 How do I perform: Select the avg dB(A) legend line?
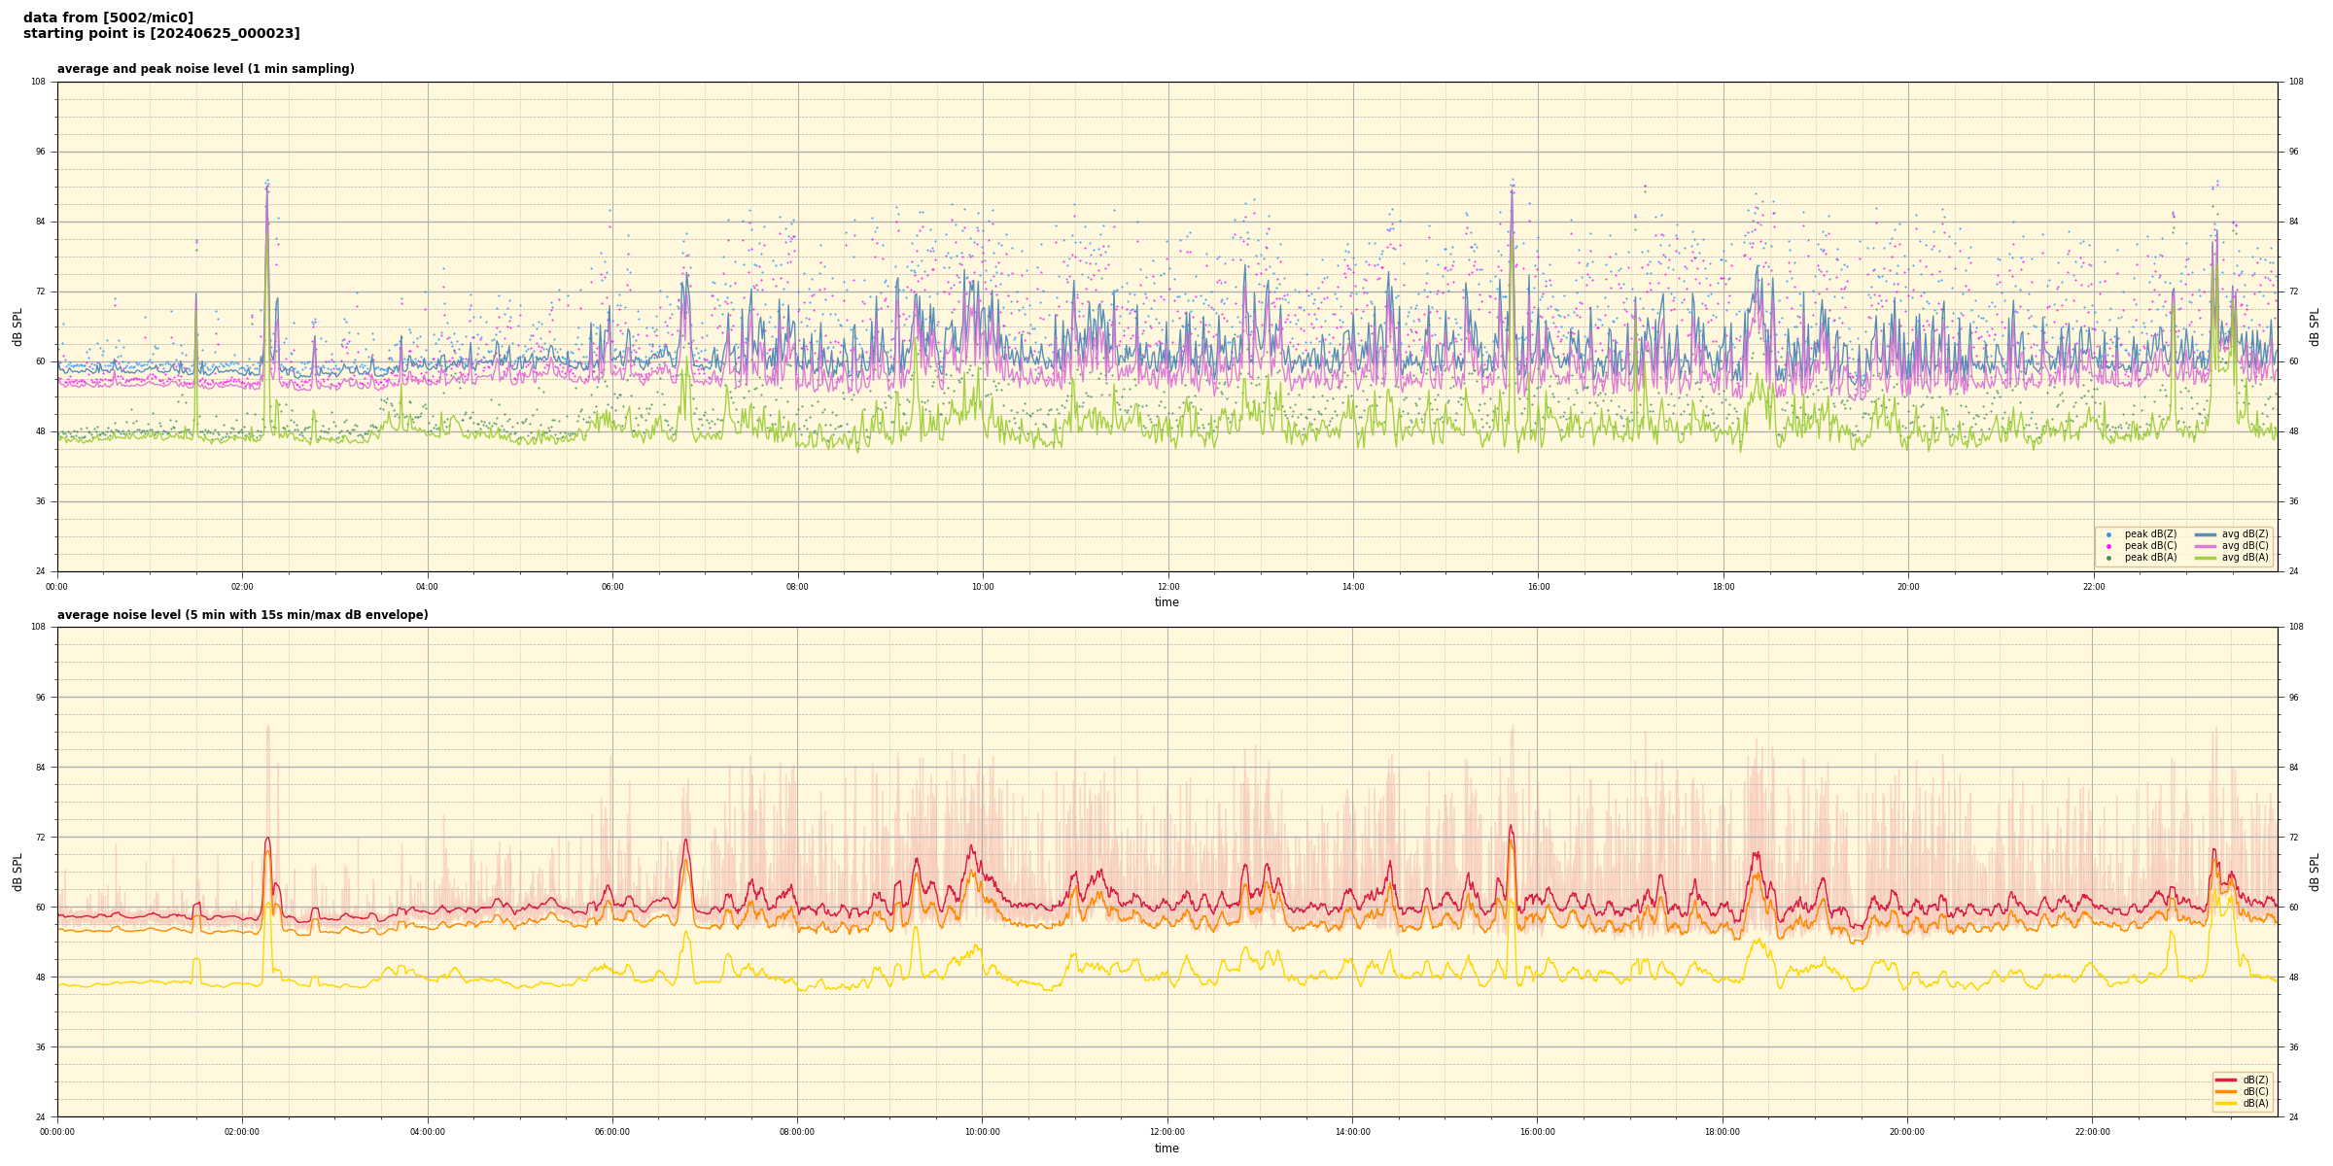2206,558
